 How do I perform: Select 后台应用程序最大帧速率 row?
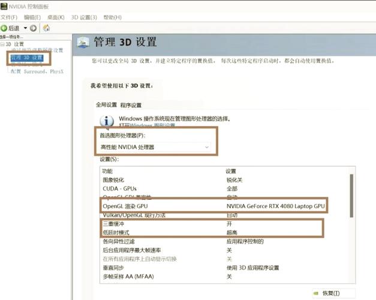pos(225,250)
